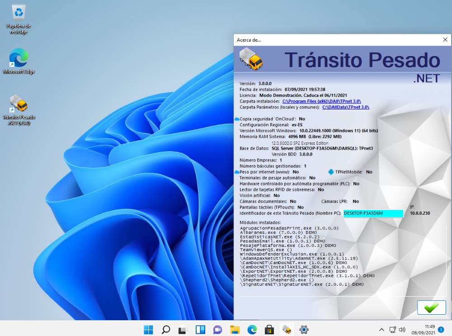
Task: Click the AgrupacionPesadasPrint.exe module line
Action: (289, 228)
